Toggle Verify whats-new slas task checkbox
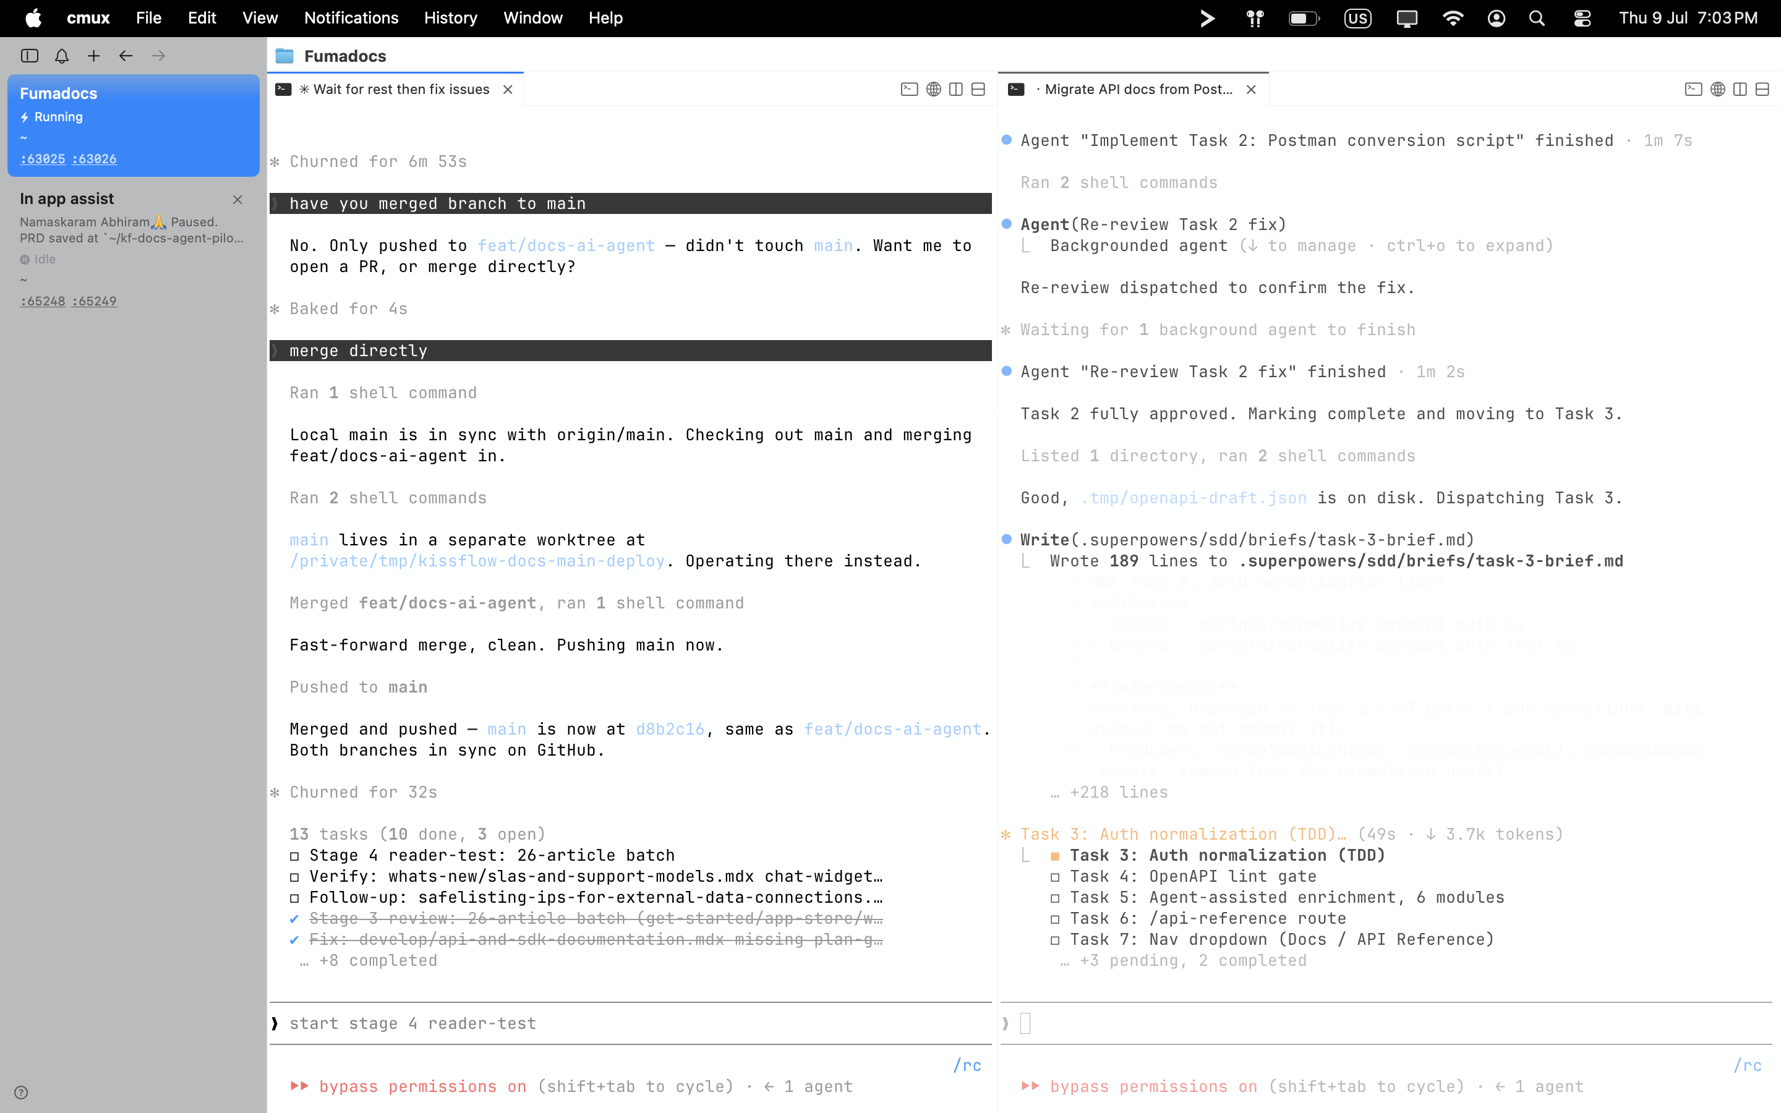Image resolution: width=1781 pixels, height=1113 pixels. tap(294, 877)
